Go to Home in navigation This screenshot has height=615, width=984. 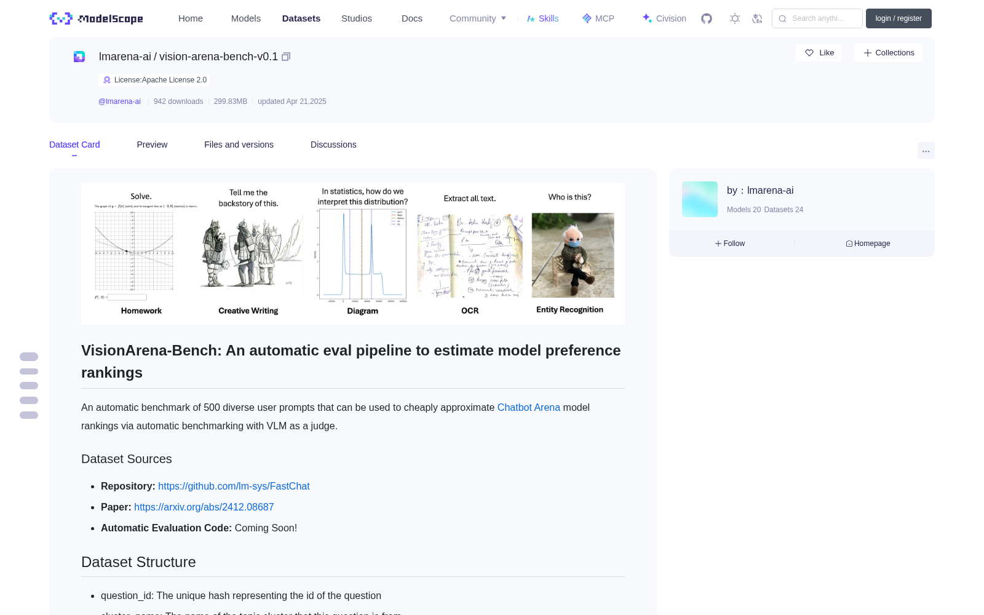pos(191,18)
